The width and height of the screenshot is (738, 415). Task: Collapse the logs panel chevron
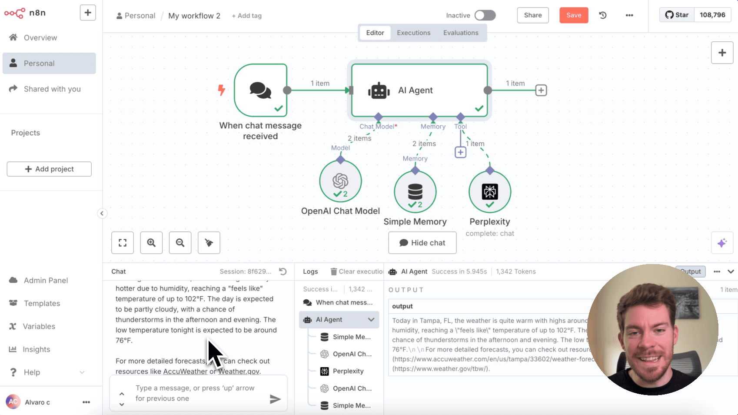click(731, 271)
